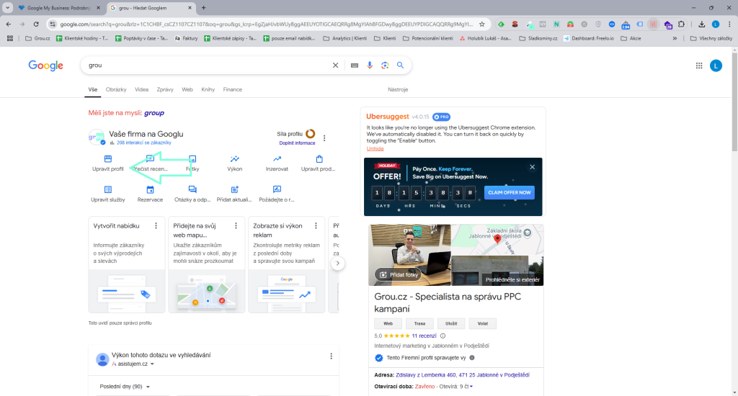The height and width of the screenshot is (396, 738).
Task: Open Upravit profil business action
Action: tap(108, 163)
